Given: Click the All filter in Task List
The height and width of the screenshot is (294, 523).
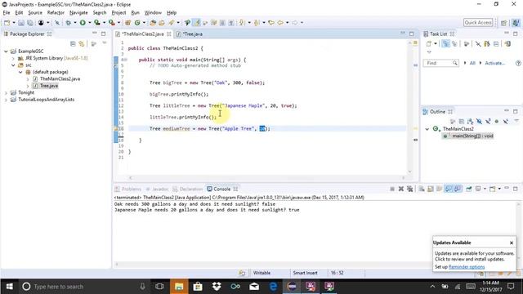Looking at the screenshot, I should click(x=472, y=63).
